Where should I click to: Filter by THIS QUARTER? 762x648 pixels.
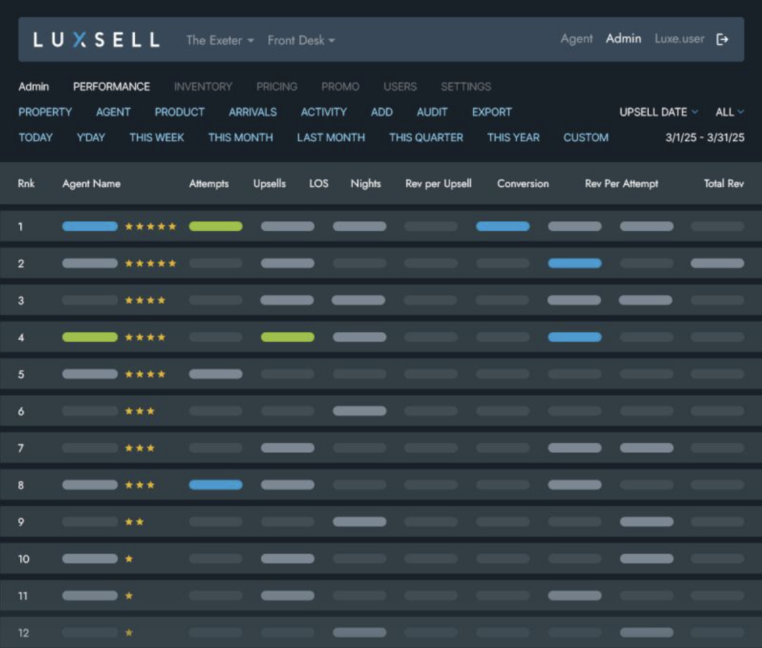(x=426, y=138)
